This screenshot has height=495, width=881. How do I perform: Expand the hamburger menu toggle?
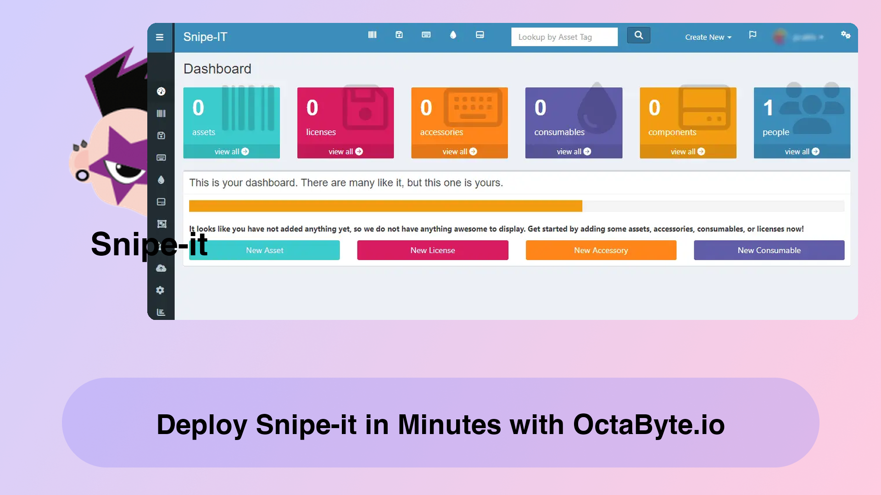[160, 36]
